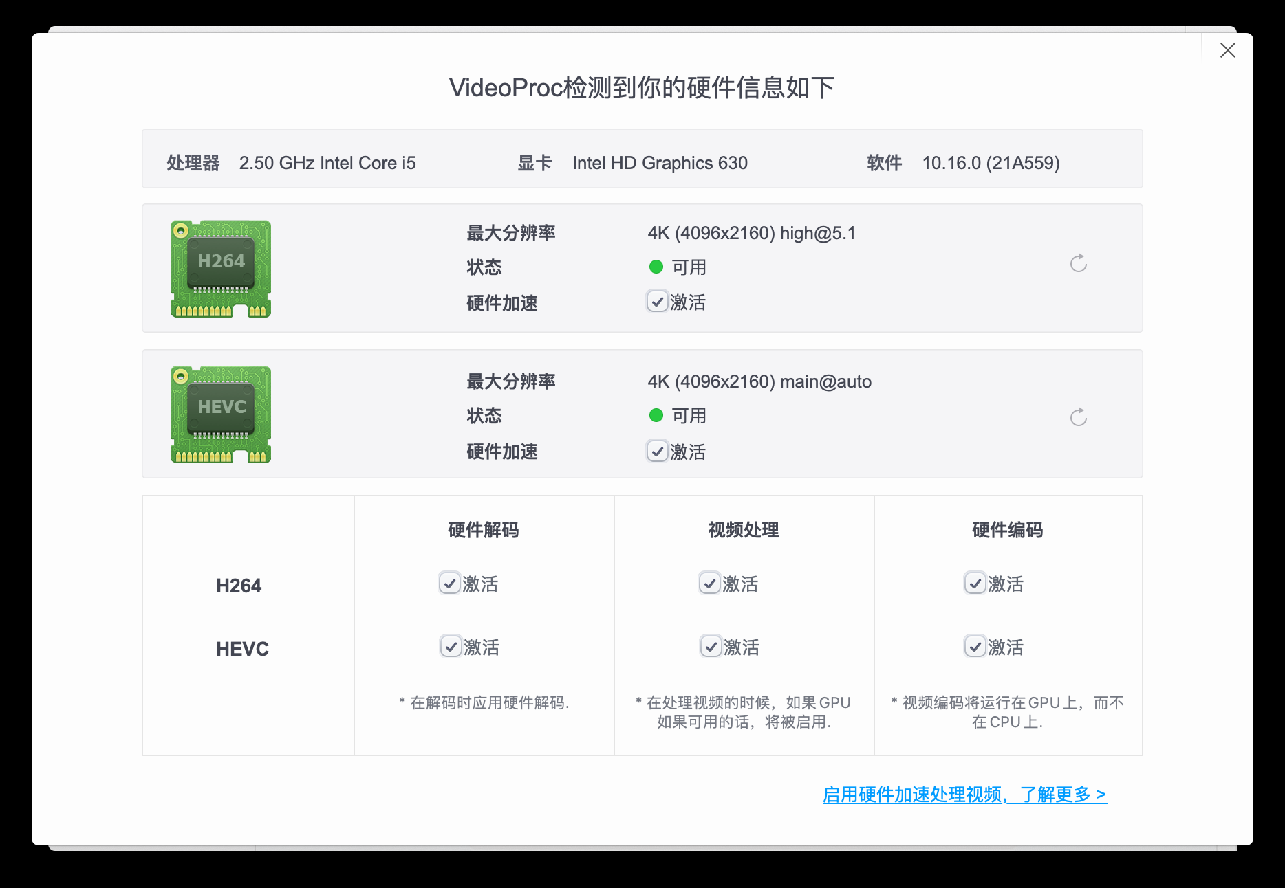
Task: Click the 显卡 label
Action: 535,163
